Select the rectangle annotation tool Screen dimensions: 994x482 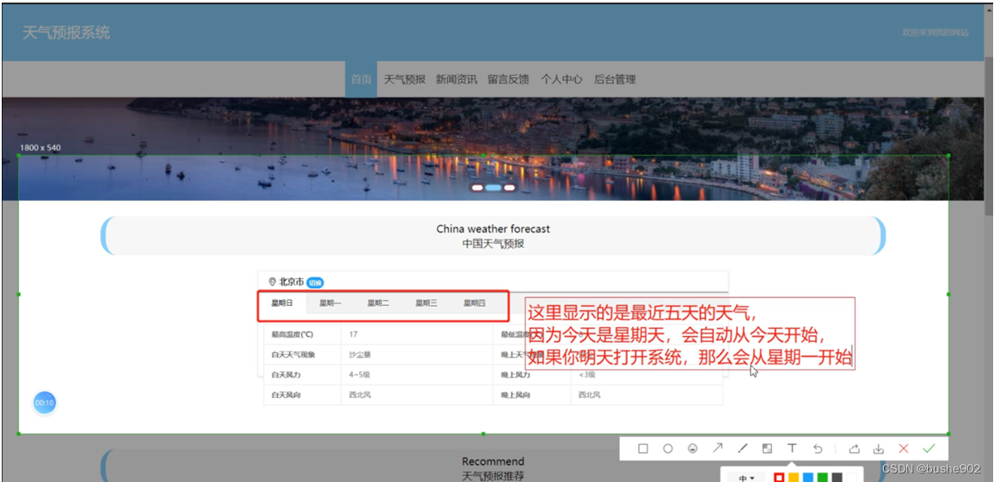(x=643, y=448)
